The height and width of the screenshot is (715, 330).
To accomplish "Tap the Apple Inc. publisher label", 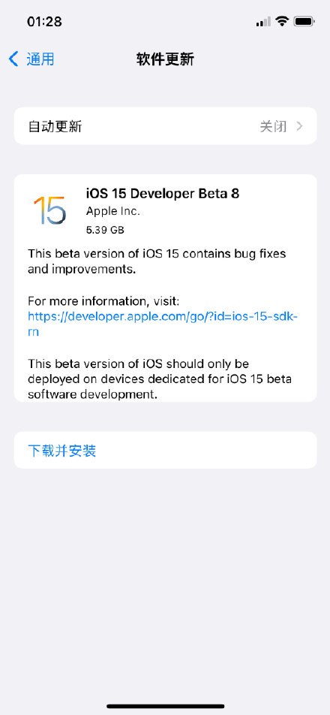I will tap(113, 212).
